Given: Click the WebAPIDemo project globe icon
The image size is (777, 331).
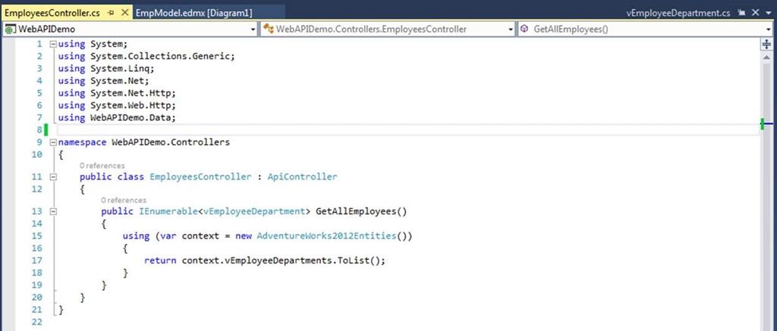Looking at the screenshot, I should tap(10, 30).
